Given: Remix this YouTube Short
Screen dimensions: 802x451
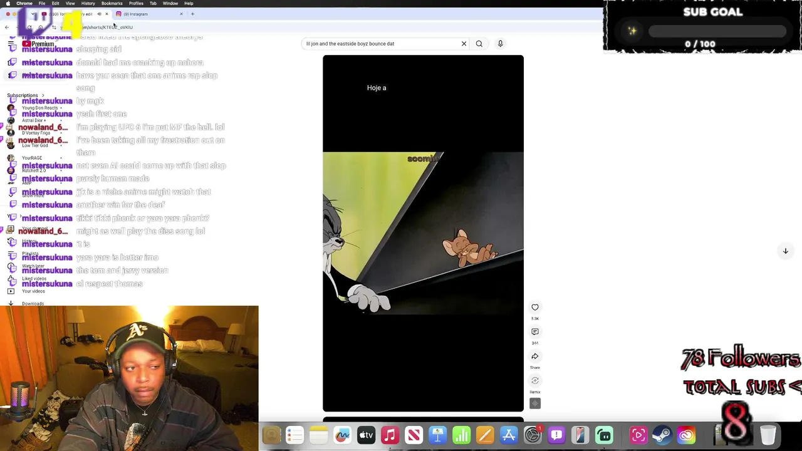Looking at the screenshot, I should (x=535, y=381).
